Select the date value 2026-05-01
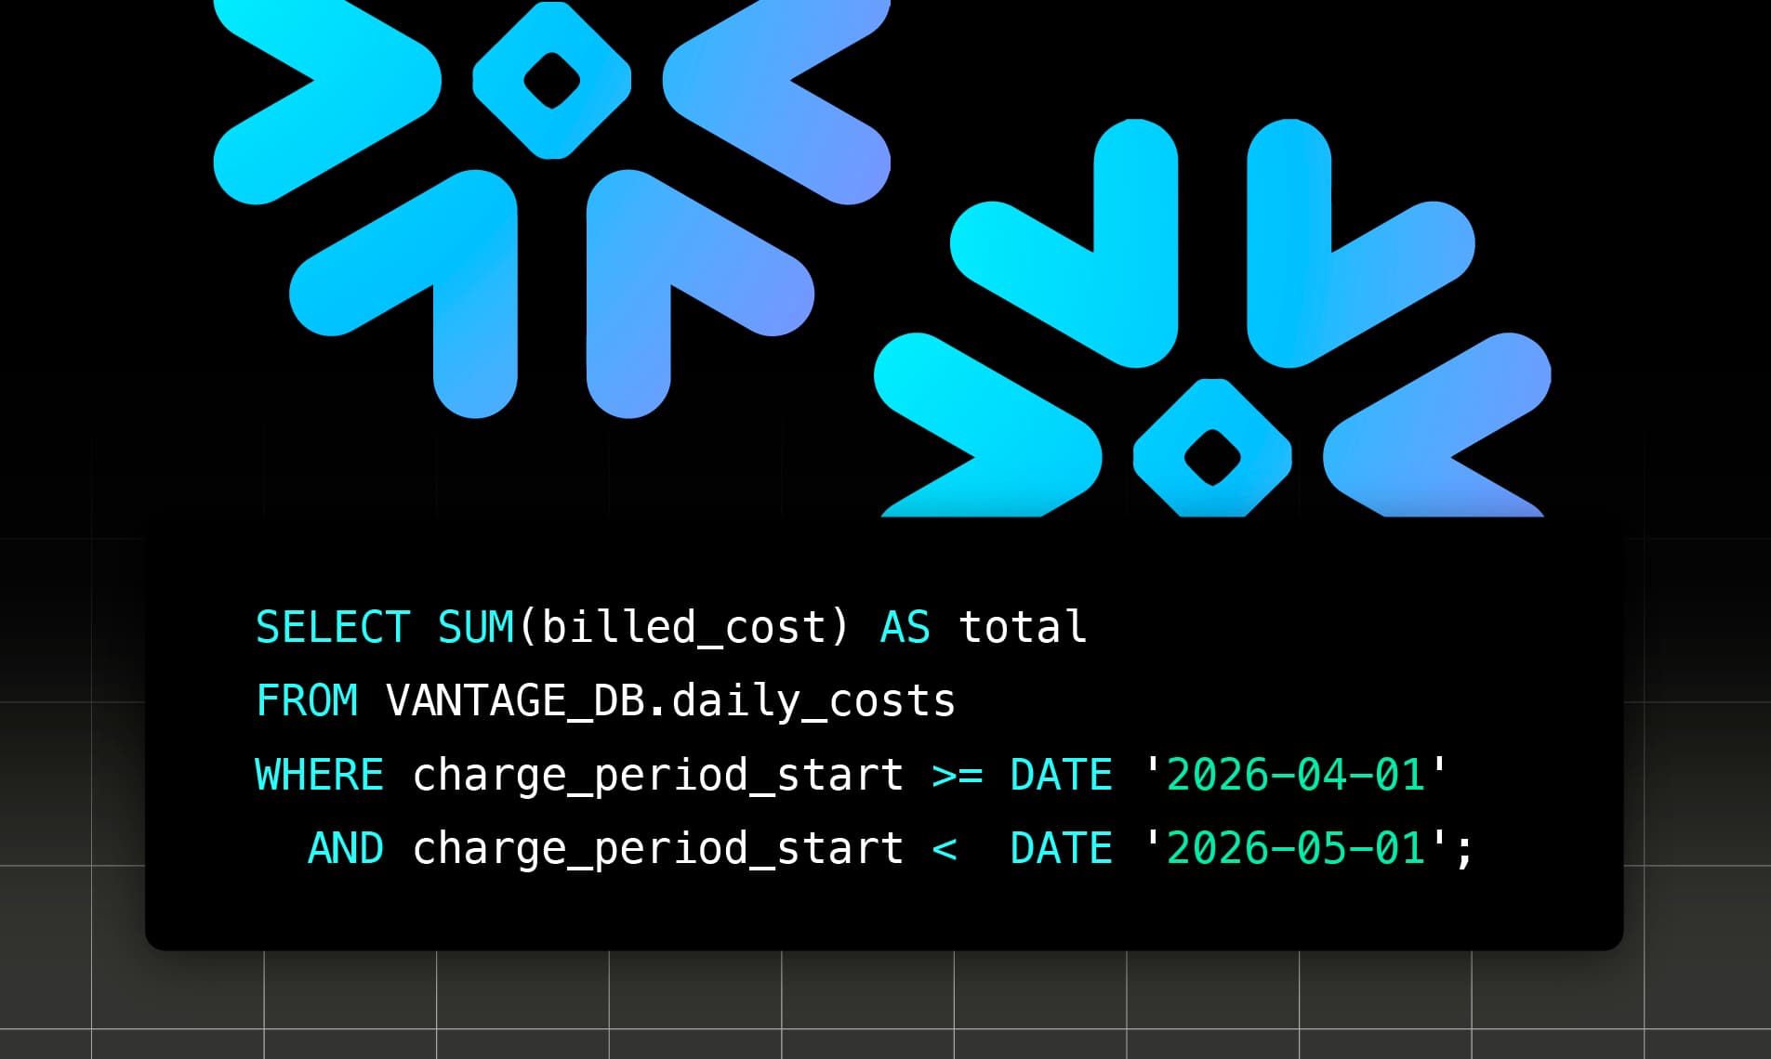Viewport: 1771px width, 1059px height. [1296, 848]
